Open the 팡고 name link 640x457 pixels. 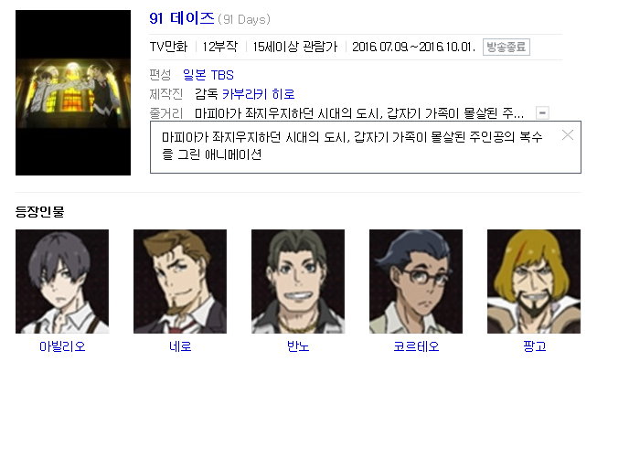[x=534, y=346]
